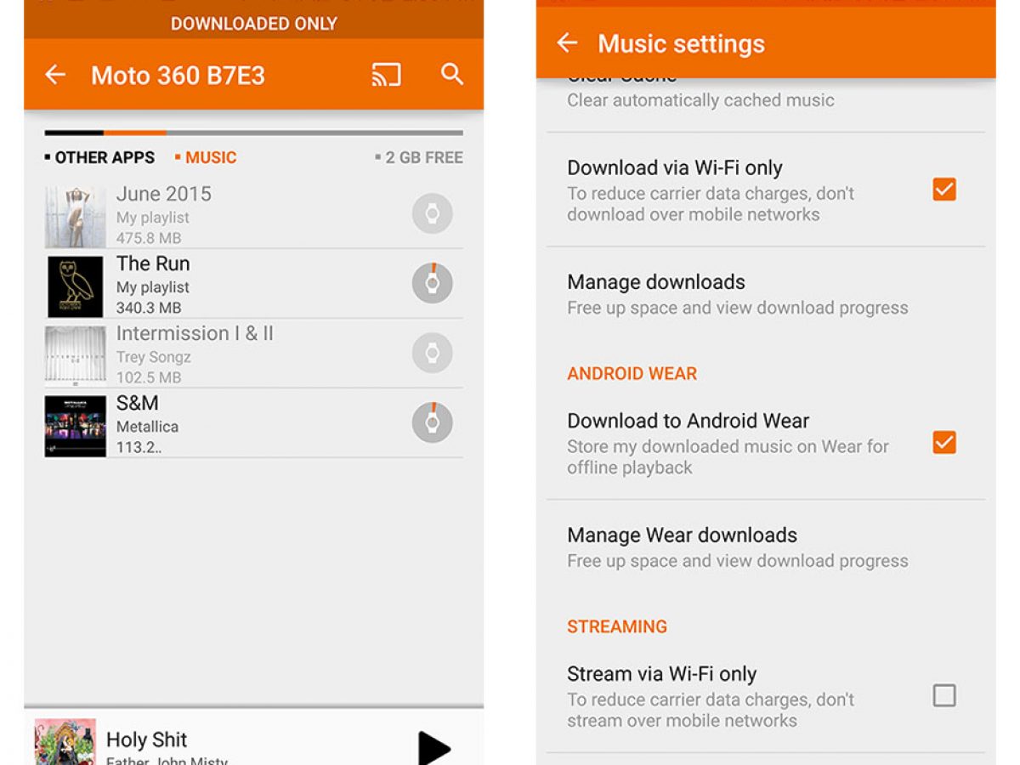
Task: Open the June 2015 playlist title
Action: pyautogui.click(x=164, y=194)
